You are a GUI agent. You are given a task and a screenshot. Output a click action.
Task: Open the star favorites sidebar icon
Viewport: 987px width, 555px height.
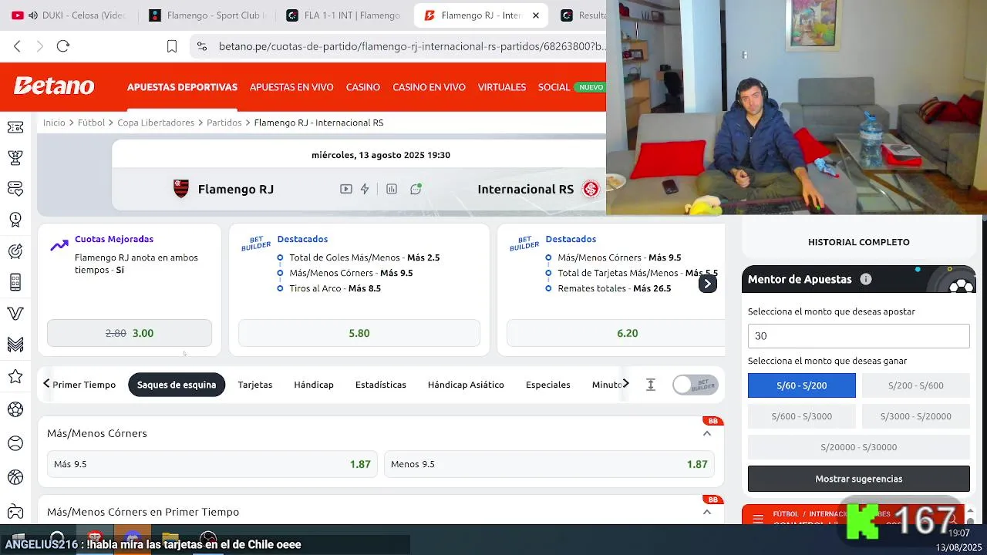click(x=15, y=376)
